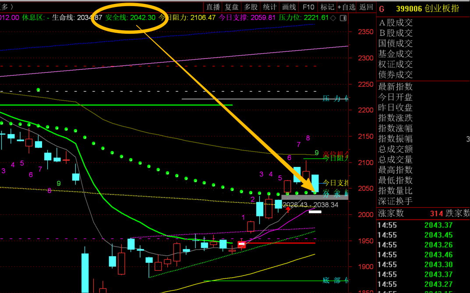
Task: Select the tick row showing 2043.45
Action: point(423,235)
